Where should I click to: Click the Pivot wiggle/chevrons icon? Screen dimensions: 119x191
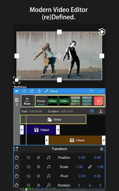tap(39, 176)
